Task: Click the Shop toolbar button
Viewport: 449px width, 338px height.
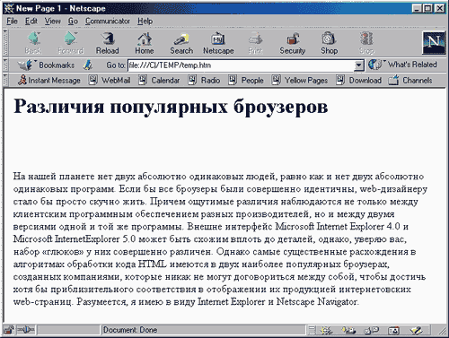Action: [330, 43]
